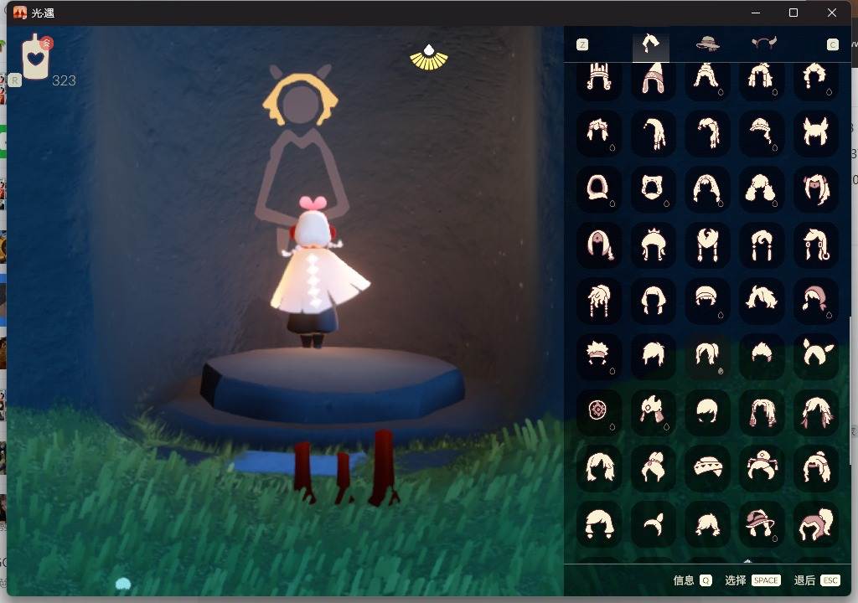The image size is (858, 603).
Task: Choose the pink witch hat hairstyle
Action: coord(761,523)
